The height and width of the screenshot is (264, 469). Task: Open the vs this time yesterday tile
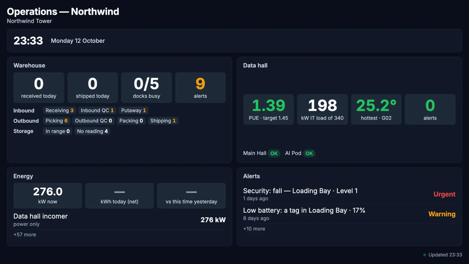(x=191, y=196)
